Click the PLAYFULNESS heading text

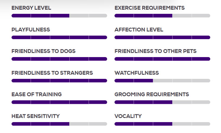pos(31,30)
